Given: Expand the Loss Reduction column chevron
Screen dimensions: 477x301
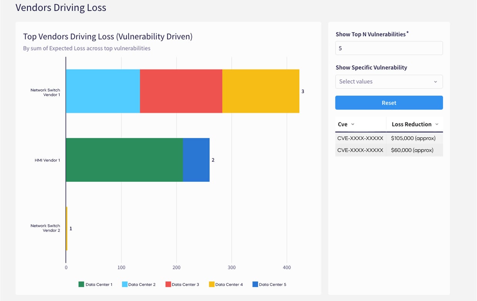Looking at the screenshot, I should (x=437, y=124).
